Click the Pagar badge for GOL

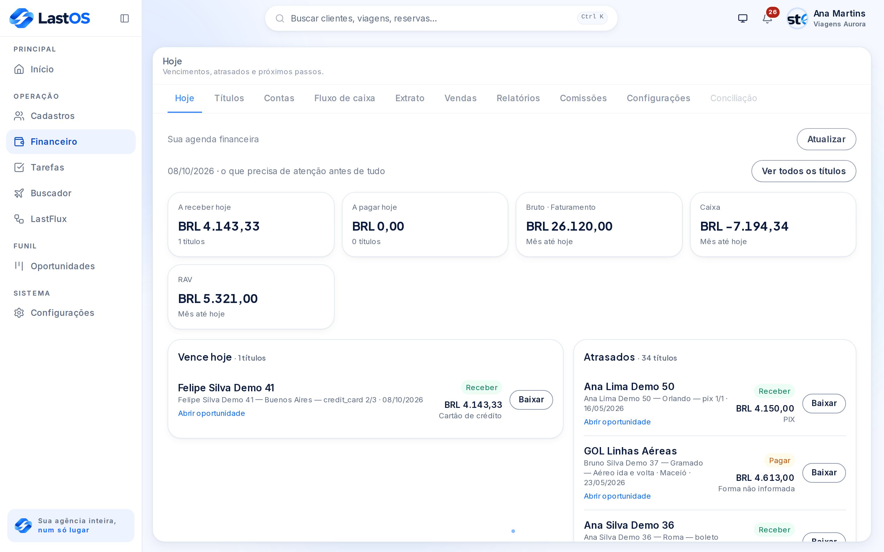(x=780, y=460)
